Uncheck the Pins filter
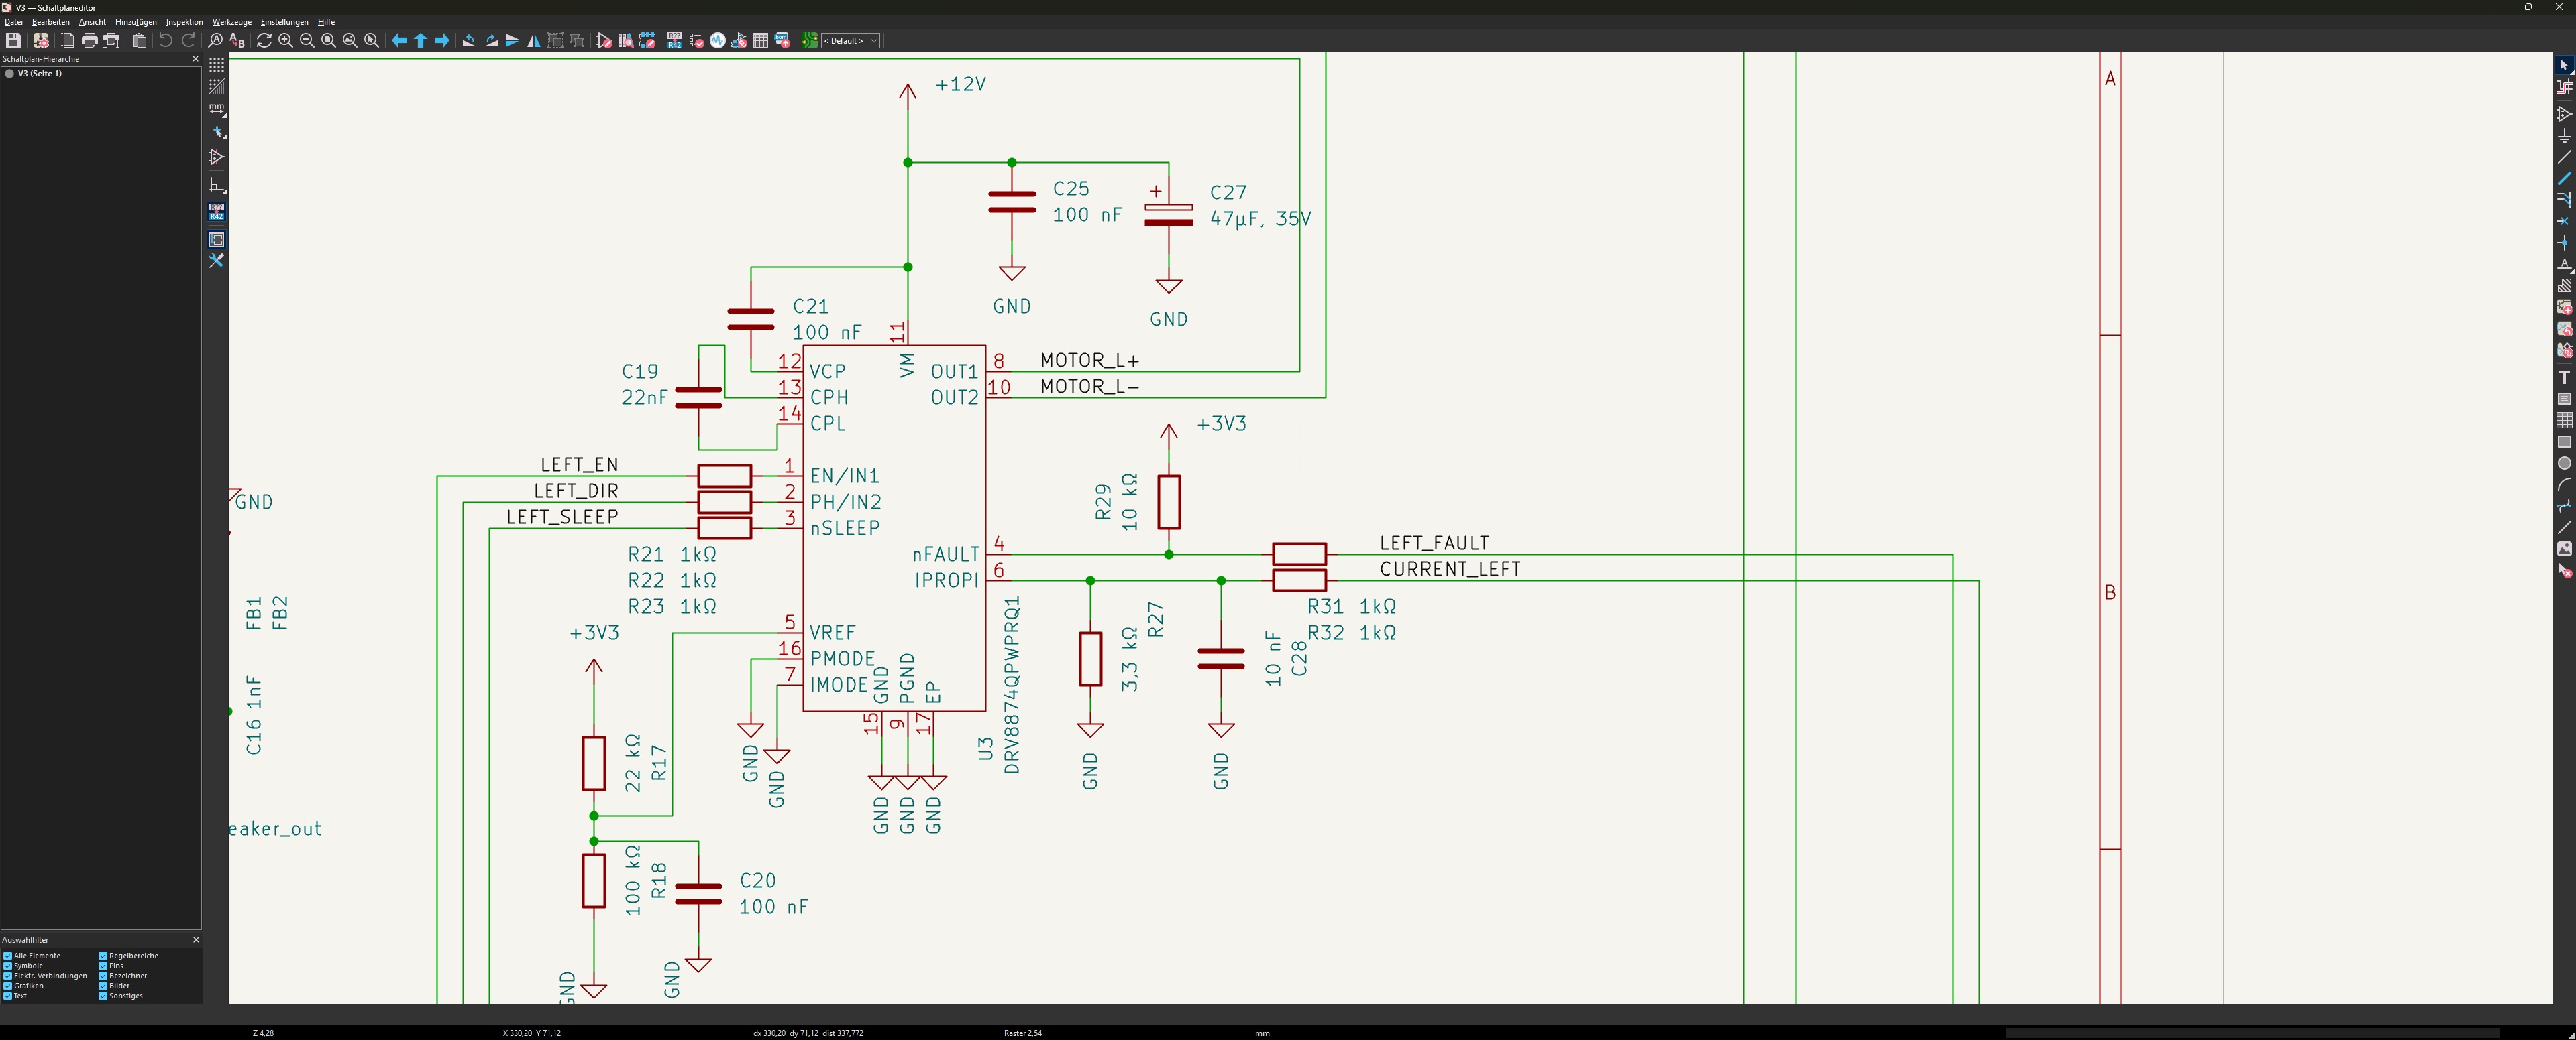 point(103,966)
